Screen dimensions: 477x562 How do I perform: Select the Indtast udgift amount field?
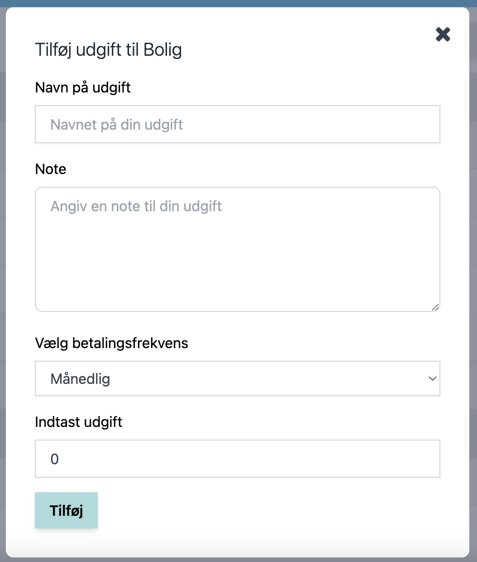tap(238, 459)
